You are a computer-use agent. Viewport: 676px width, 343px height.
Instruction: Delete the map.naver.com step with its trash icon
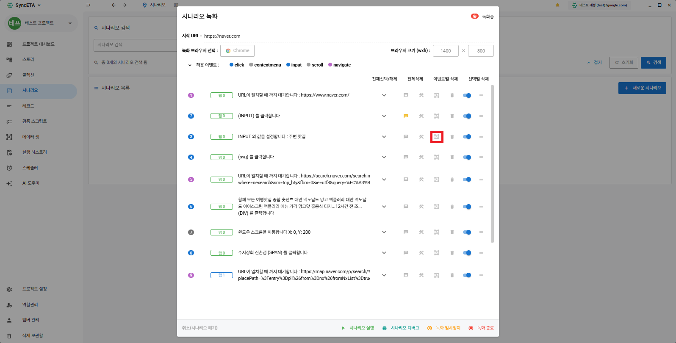tap(452, 275)
